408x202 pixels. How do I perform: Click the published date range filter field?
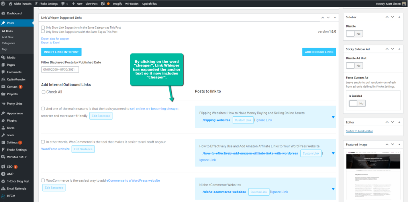coord(60,70)
